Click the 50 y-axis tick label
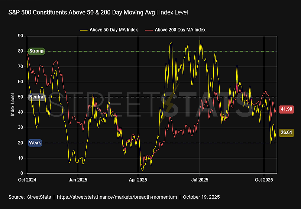This screenshot has height=209, width=301. pos(20,97)
